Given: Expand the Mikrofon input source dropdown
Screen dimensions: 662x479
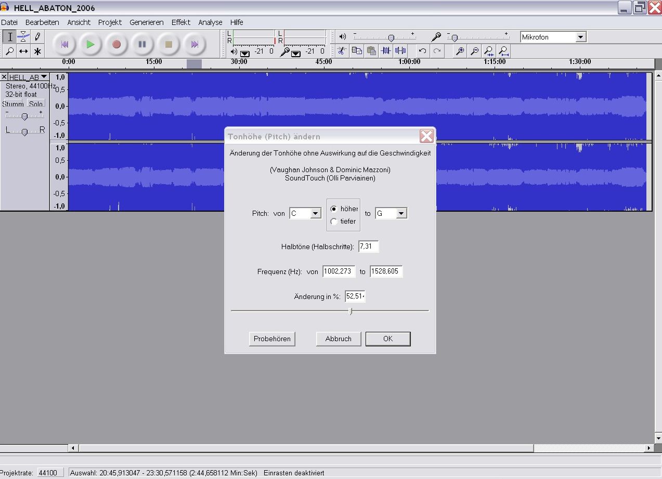Looking at the screenshot, I should click(581, 37).
